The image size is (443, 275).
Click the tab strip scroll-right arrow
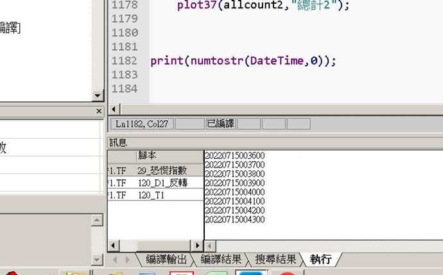click(x=127, y=260)
